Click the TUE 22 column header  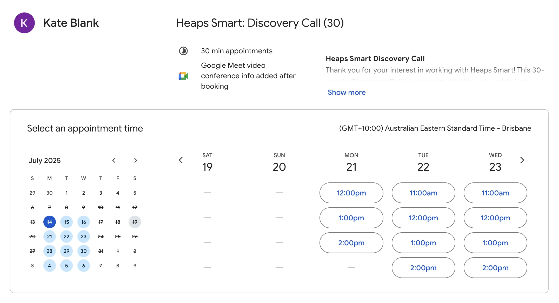click(423, 162)
